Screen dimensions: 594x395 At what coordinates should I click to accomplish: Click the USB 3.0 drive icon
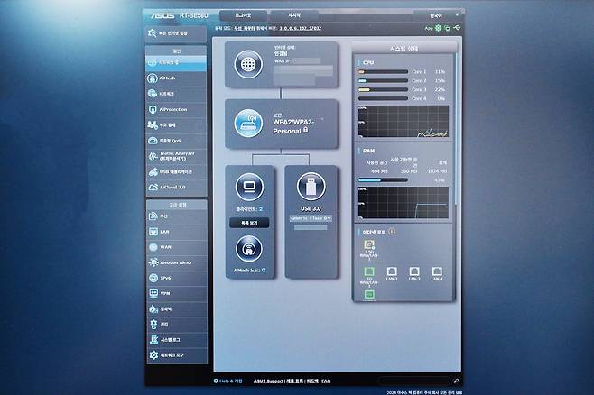[310, 188]
